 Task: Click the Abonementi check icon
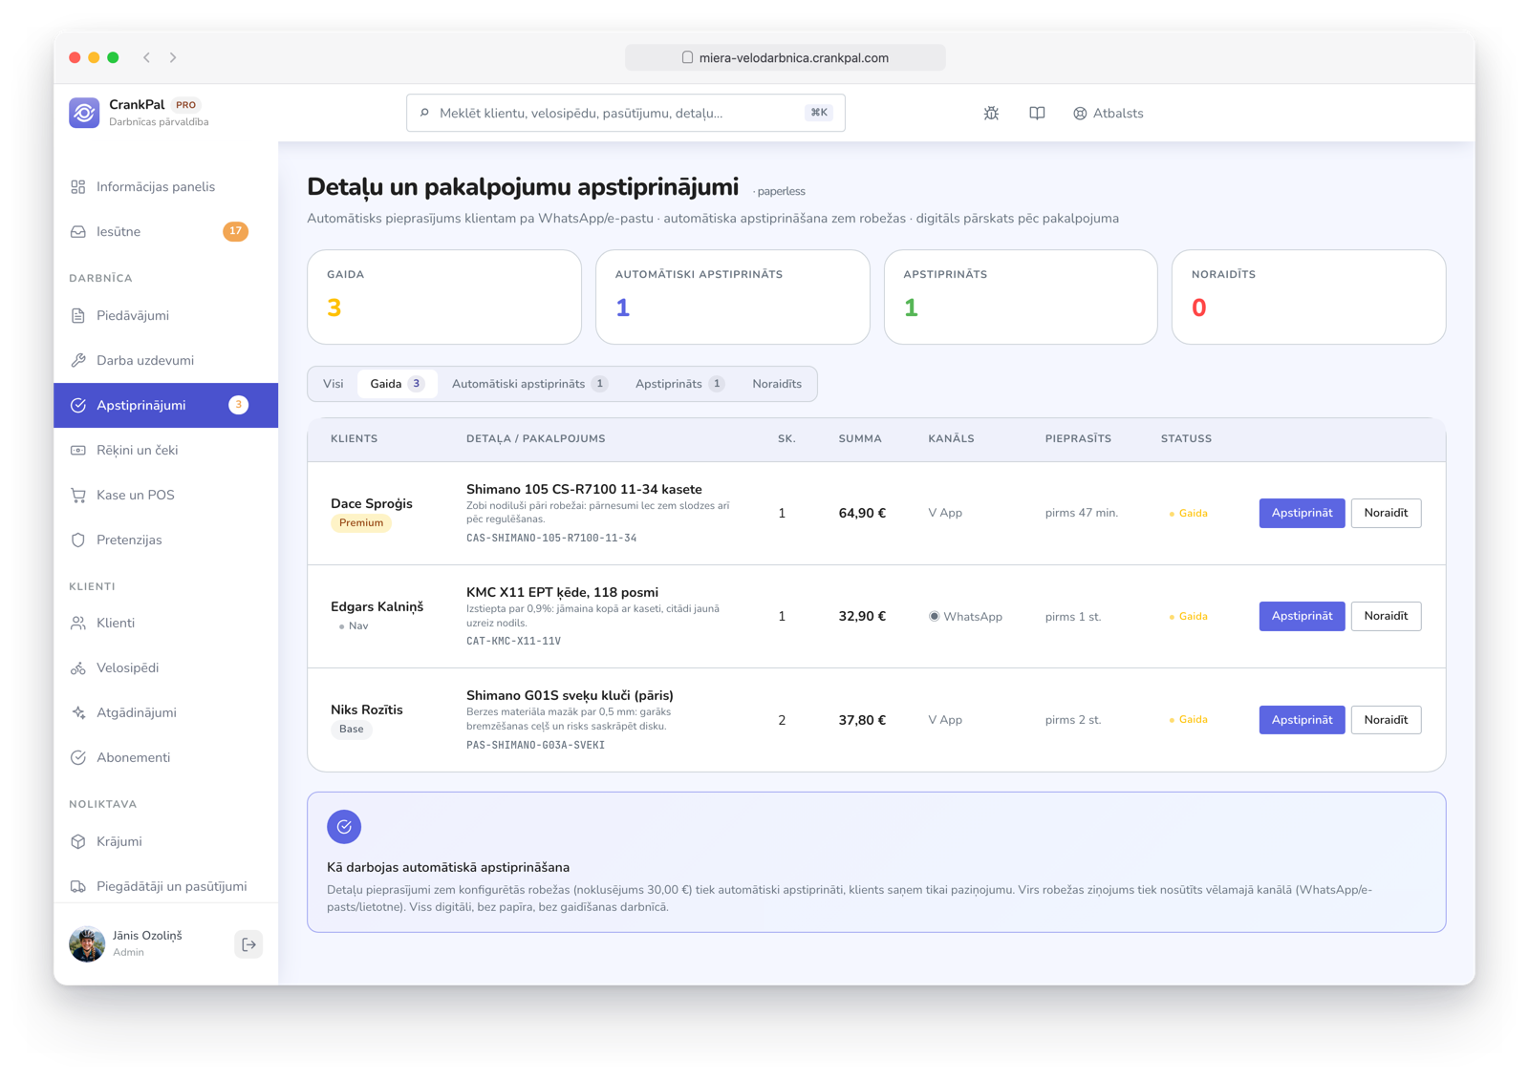tap(78, 758)
